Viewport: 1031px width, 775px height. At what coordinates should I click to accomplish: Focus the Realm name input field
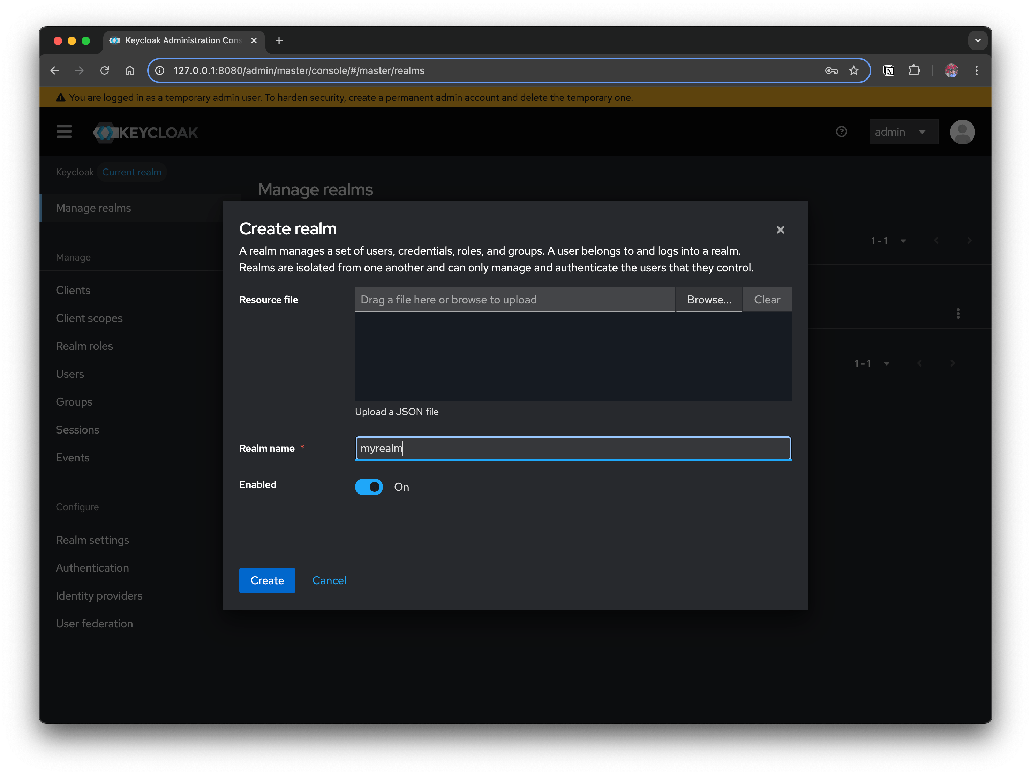click(573, 448)
